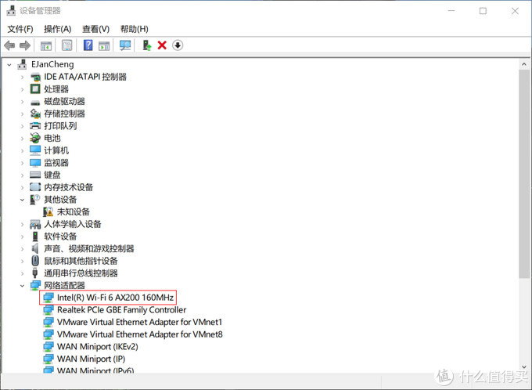The height and width of the screenshot is (390, 532).
Task: Expand the 磁盘驱动器 node
Action: pos(23,102)
